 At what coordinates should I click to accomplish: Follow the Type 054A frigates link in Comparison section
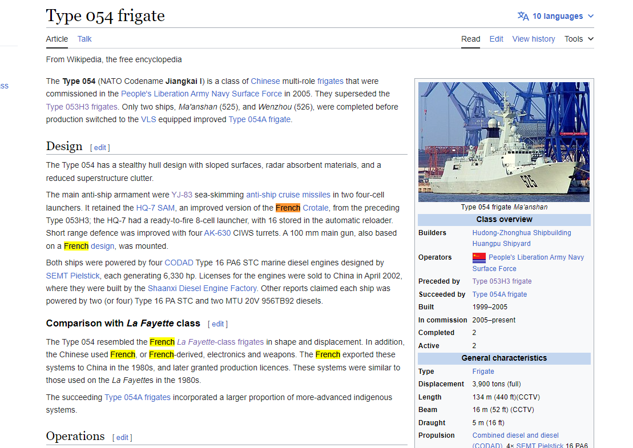[138, 398]
